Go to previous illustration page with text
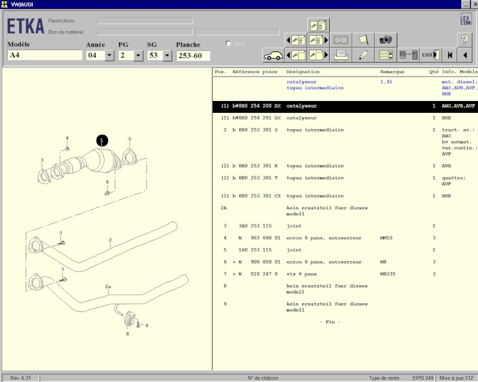The width and height of the screenshot is (478, 382). 296,40
